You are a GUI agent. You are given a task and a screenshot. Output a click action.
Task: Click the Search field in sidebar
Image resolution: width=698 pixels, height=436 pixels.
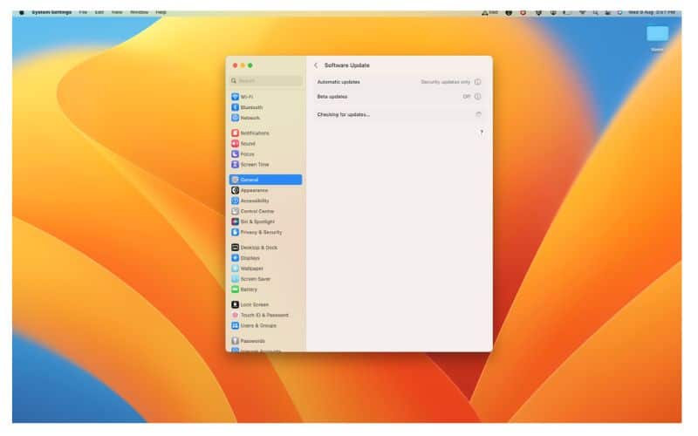coord(266,81)
